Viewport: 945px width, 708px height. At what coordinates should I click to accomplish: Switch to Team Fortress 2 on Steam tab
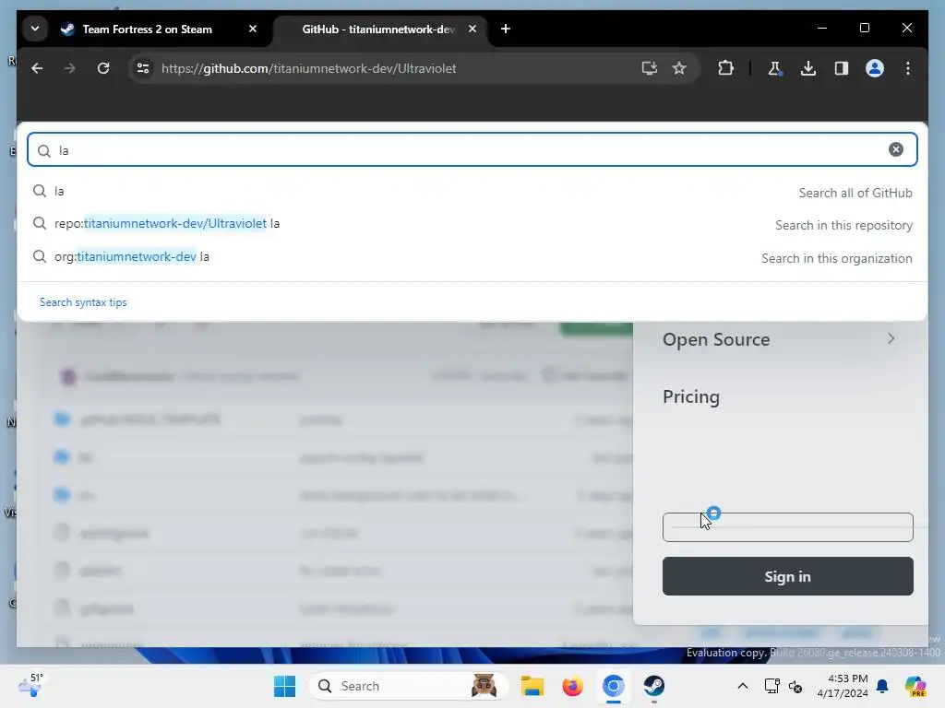[x=148, y=29]
